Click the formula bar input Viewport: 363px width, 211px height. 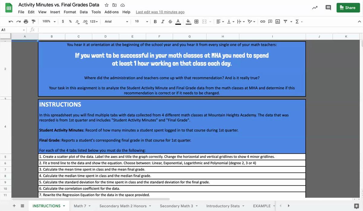tap(200, 30)
